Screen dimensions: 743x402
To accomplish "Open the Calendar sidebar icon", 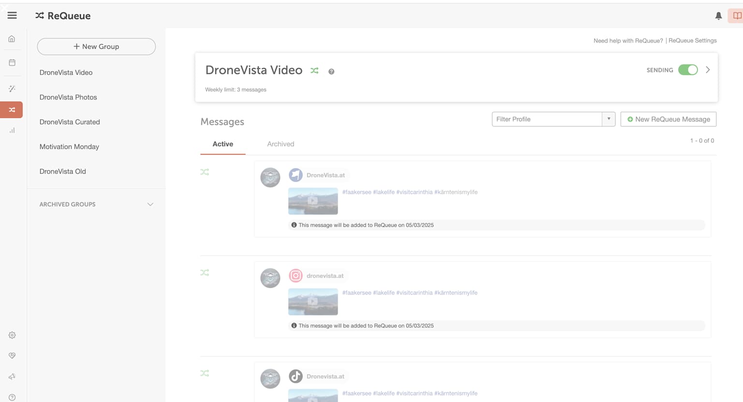I will [12, 62].
